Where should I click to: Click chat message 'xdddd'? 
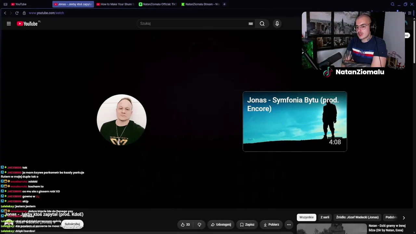coord(33,182)
